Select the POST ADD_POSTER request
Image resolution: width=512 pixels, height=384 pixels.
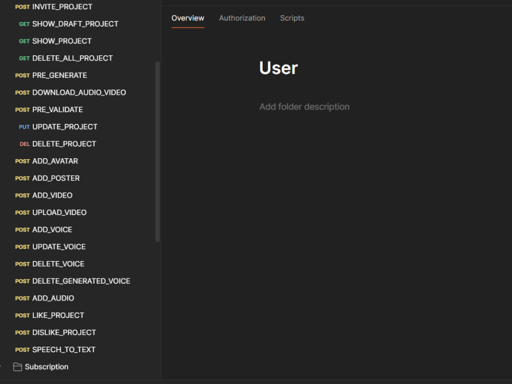[x=47, y=178]
